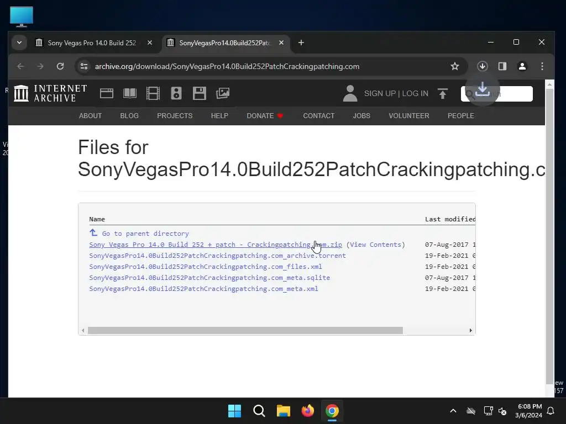This screenshot has height=424, width=566.
Task: Reload the current page
Action: click(60, 66)
